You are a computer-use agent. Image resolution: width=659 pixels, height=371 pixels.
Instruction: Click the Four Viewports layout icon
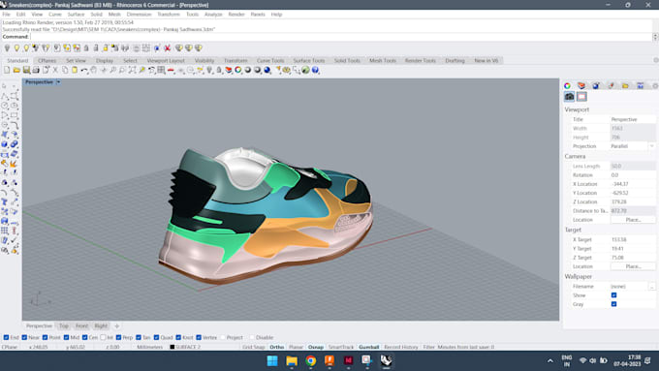click(x=161, y=70)
